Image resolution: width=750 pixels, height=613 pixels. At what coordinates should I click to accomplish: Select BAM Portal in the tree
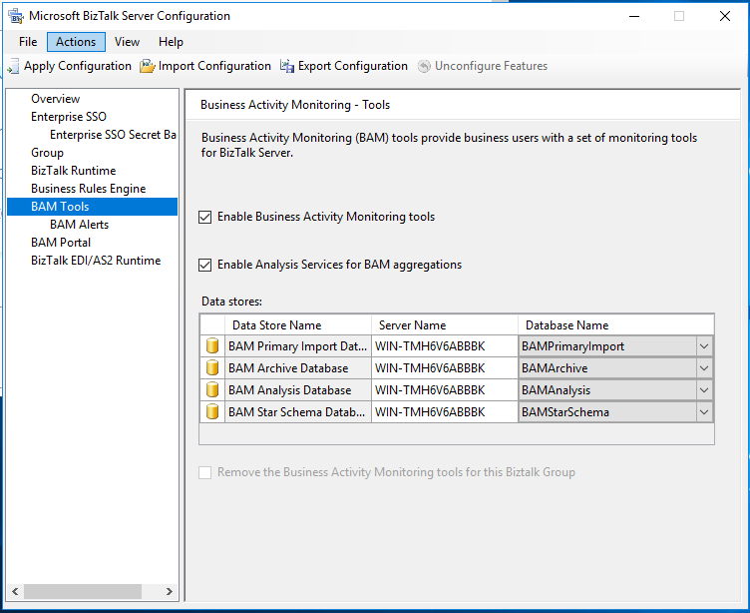click(x=60, y=243)
